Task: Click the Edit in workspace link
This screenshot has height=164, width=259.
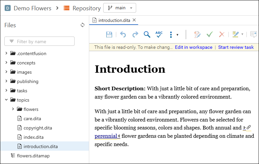Action: (x=193, y=47)
